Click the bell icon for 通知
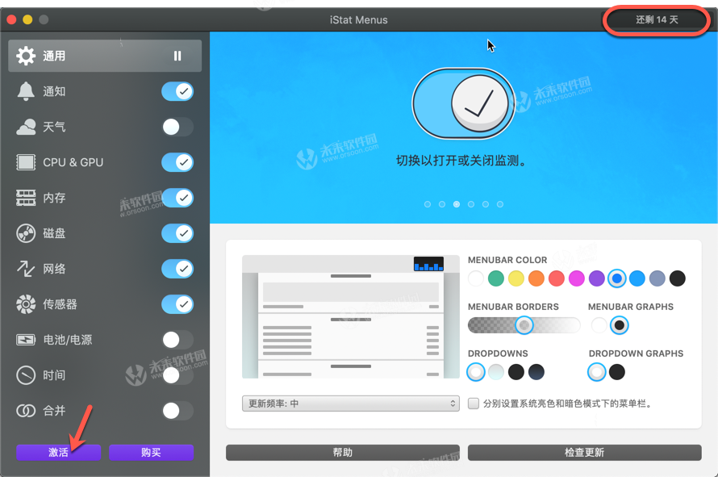 pyautogui.click(x=26, y=91)
